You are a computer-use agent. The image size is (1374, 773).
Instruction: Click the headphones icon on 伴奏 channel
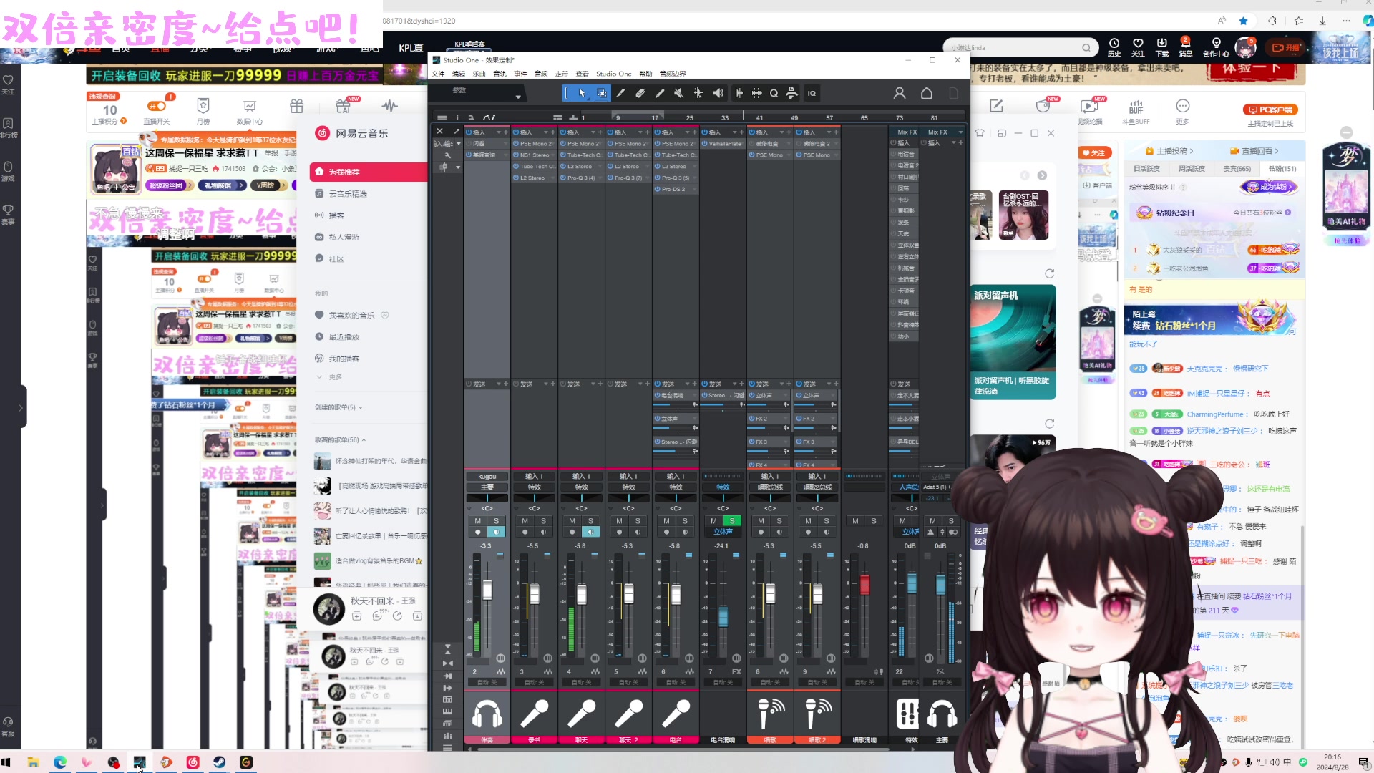[x=487, y=714]
